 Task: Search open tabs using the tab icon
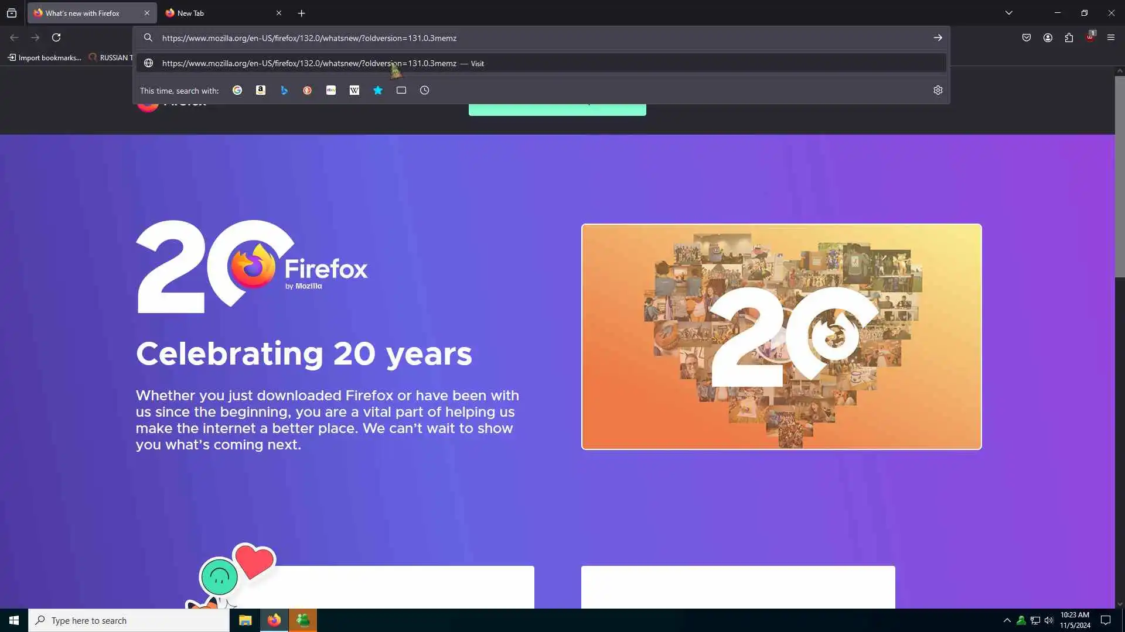(401, 90)
